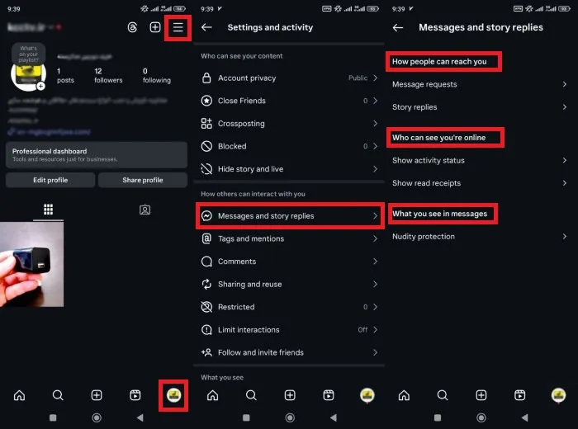This screenshot has width=578, height=429.
Task: View the 0 following list
Action: (157, 76)
